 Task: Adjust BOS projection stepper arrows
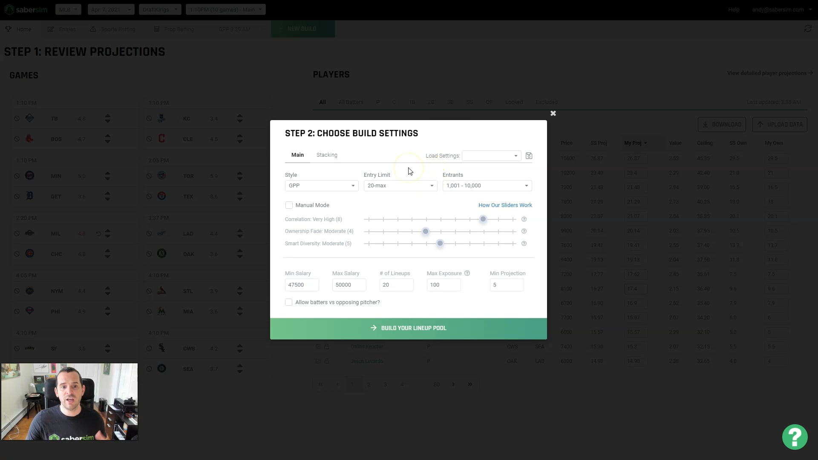[107, 139]
